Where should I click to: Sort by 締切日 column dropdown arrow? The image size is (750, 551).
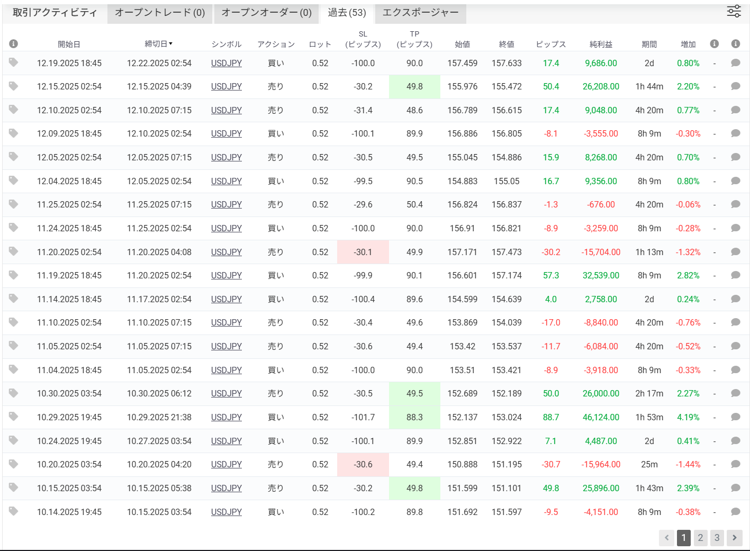click(170, 44)
